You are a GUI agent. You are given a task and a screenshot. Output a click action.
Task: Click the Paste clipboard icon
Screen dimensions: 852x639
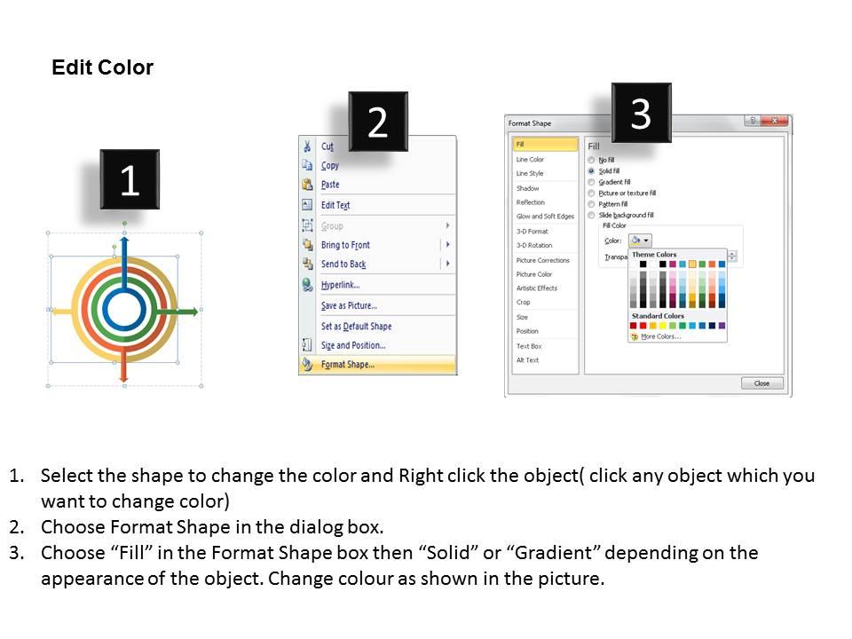[x=307, y=184]
